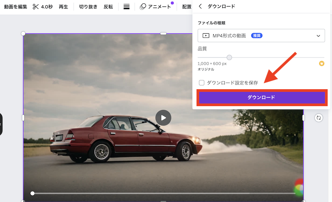The height and width of the screenshot is (202, 332).
Task: Click the purple ダウンロード button
Action: tap(262, 98)
